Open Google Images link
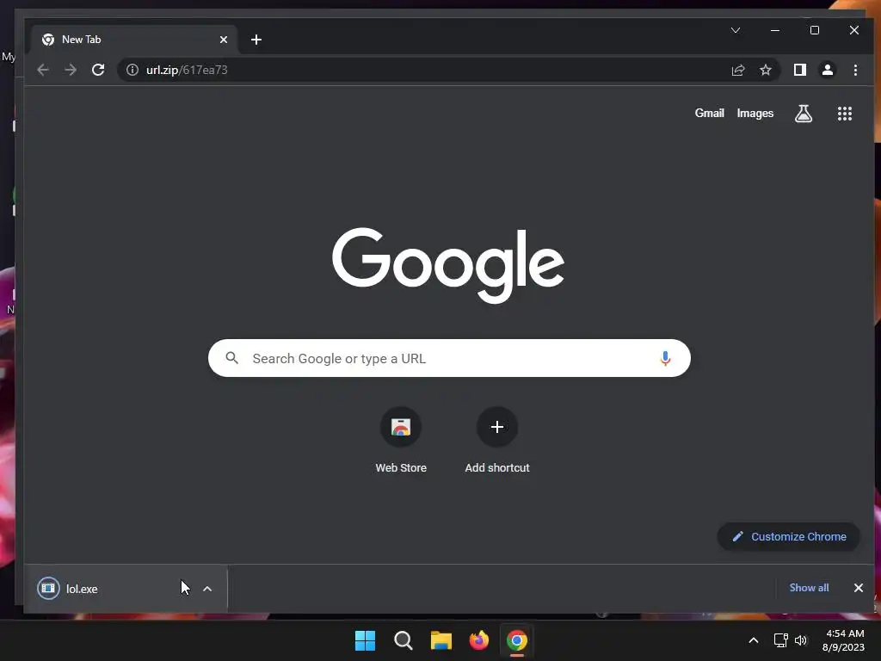The image size is (881, 661). (x=755, y=114)
